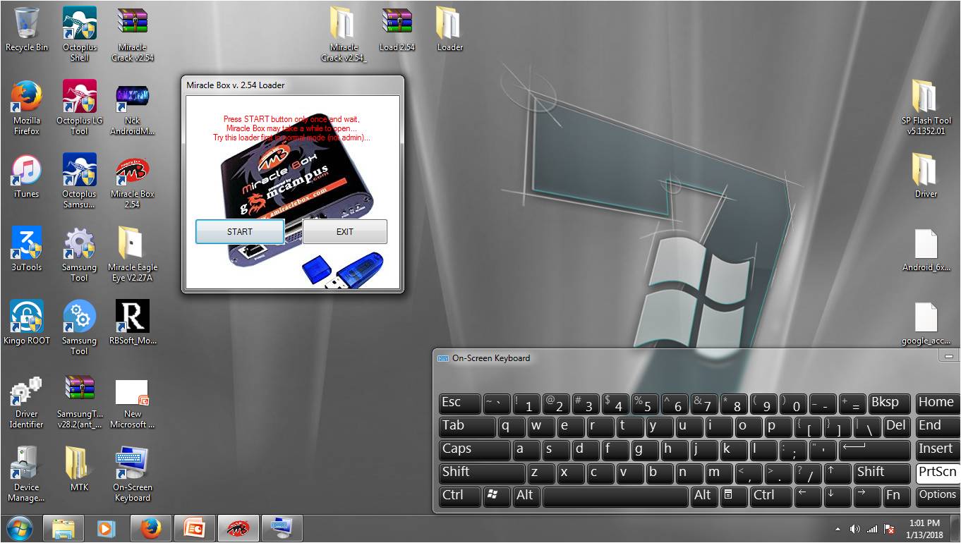Open PowerPoint taskbar icon
This screenshot has width=961, height=543.
coord(193,528)
